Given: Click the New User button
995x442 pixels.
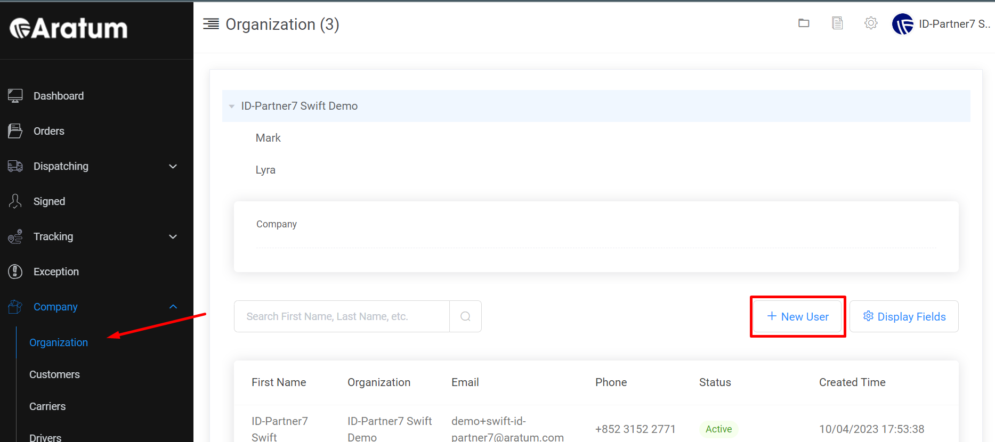Looking at the screenshot, I should click(797, 316).
